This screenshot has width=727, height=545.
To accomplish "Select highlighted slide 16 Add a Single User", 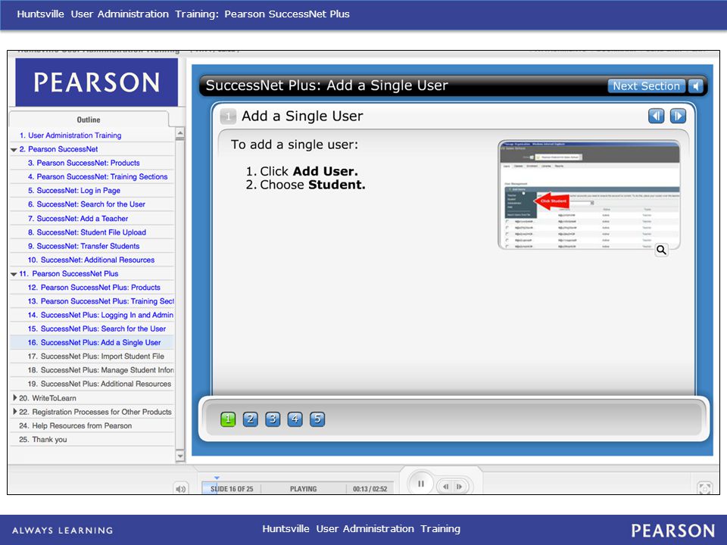I will (92, 342).
